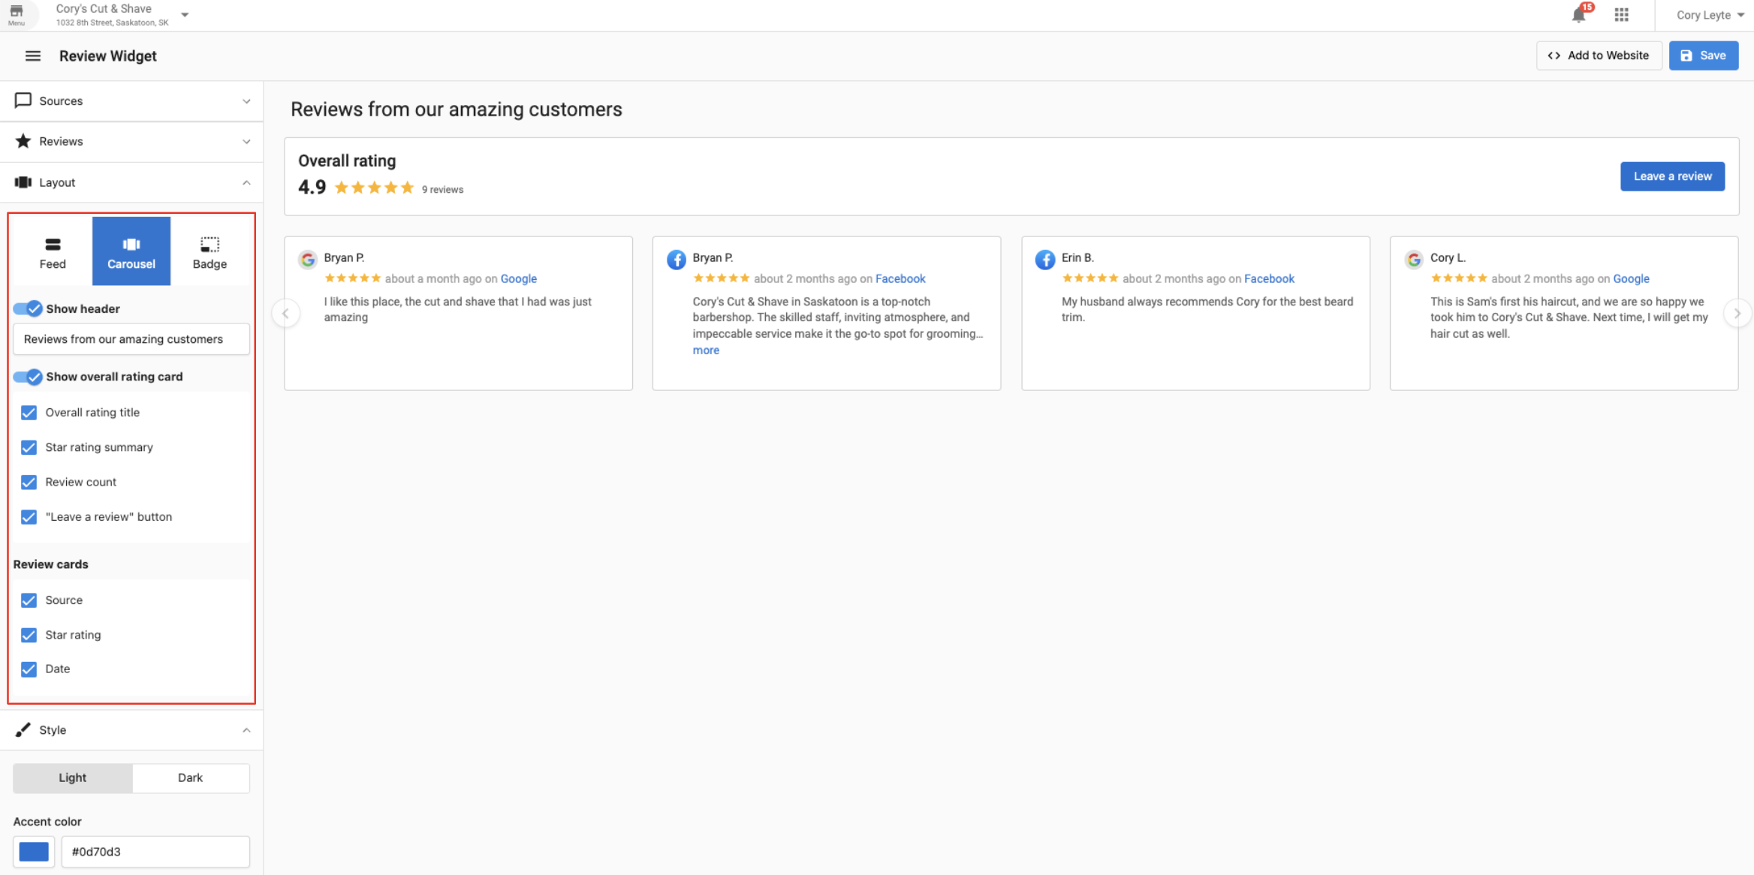
Task: Select the Carousel layout icon
Action: coord(131,251)
